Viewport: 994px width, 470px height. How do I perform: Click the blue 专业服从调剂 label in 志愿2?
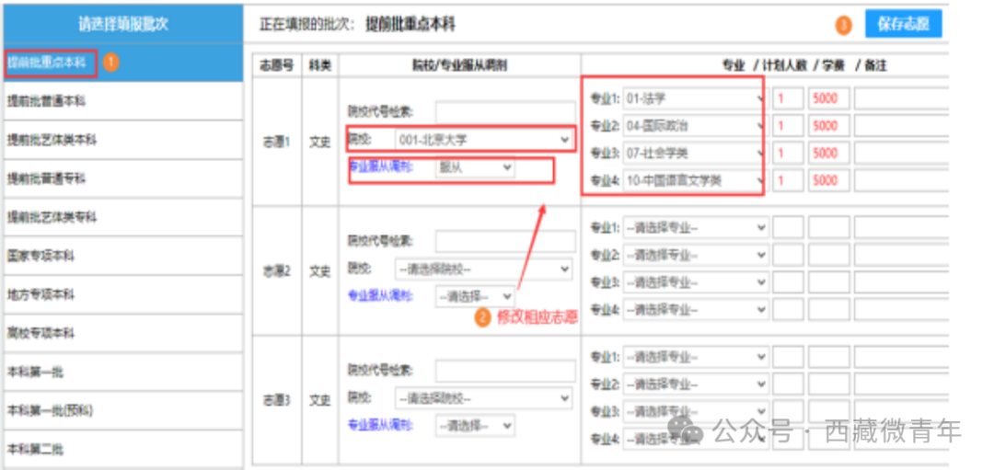click(x=380, y=296)
